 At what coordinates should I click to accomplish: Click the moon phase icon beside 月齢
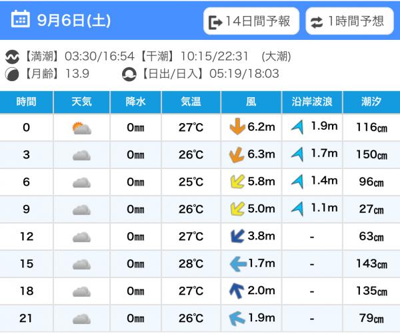[x=11, y=73]
